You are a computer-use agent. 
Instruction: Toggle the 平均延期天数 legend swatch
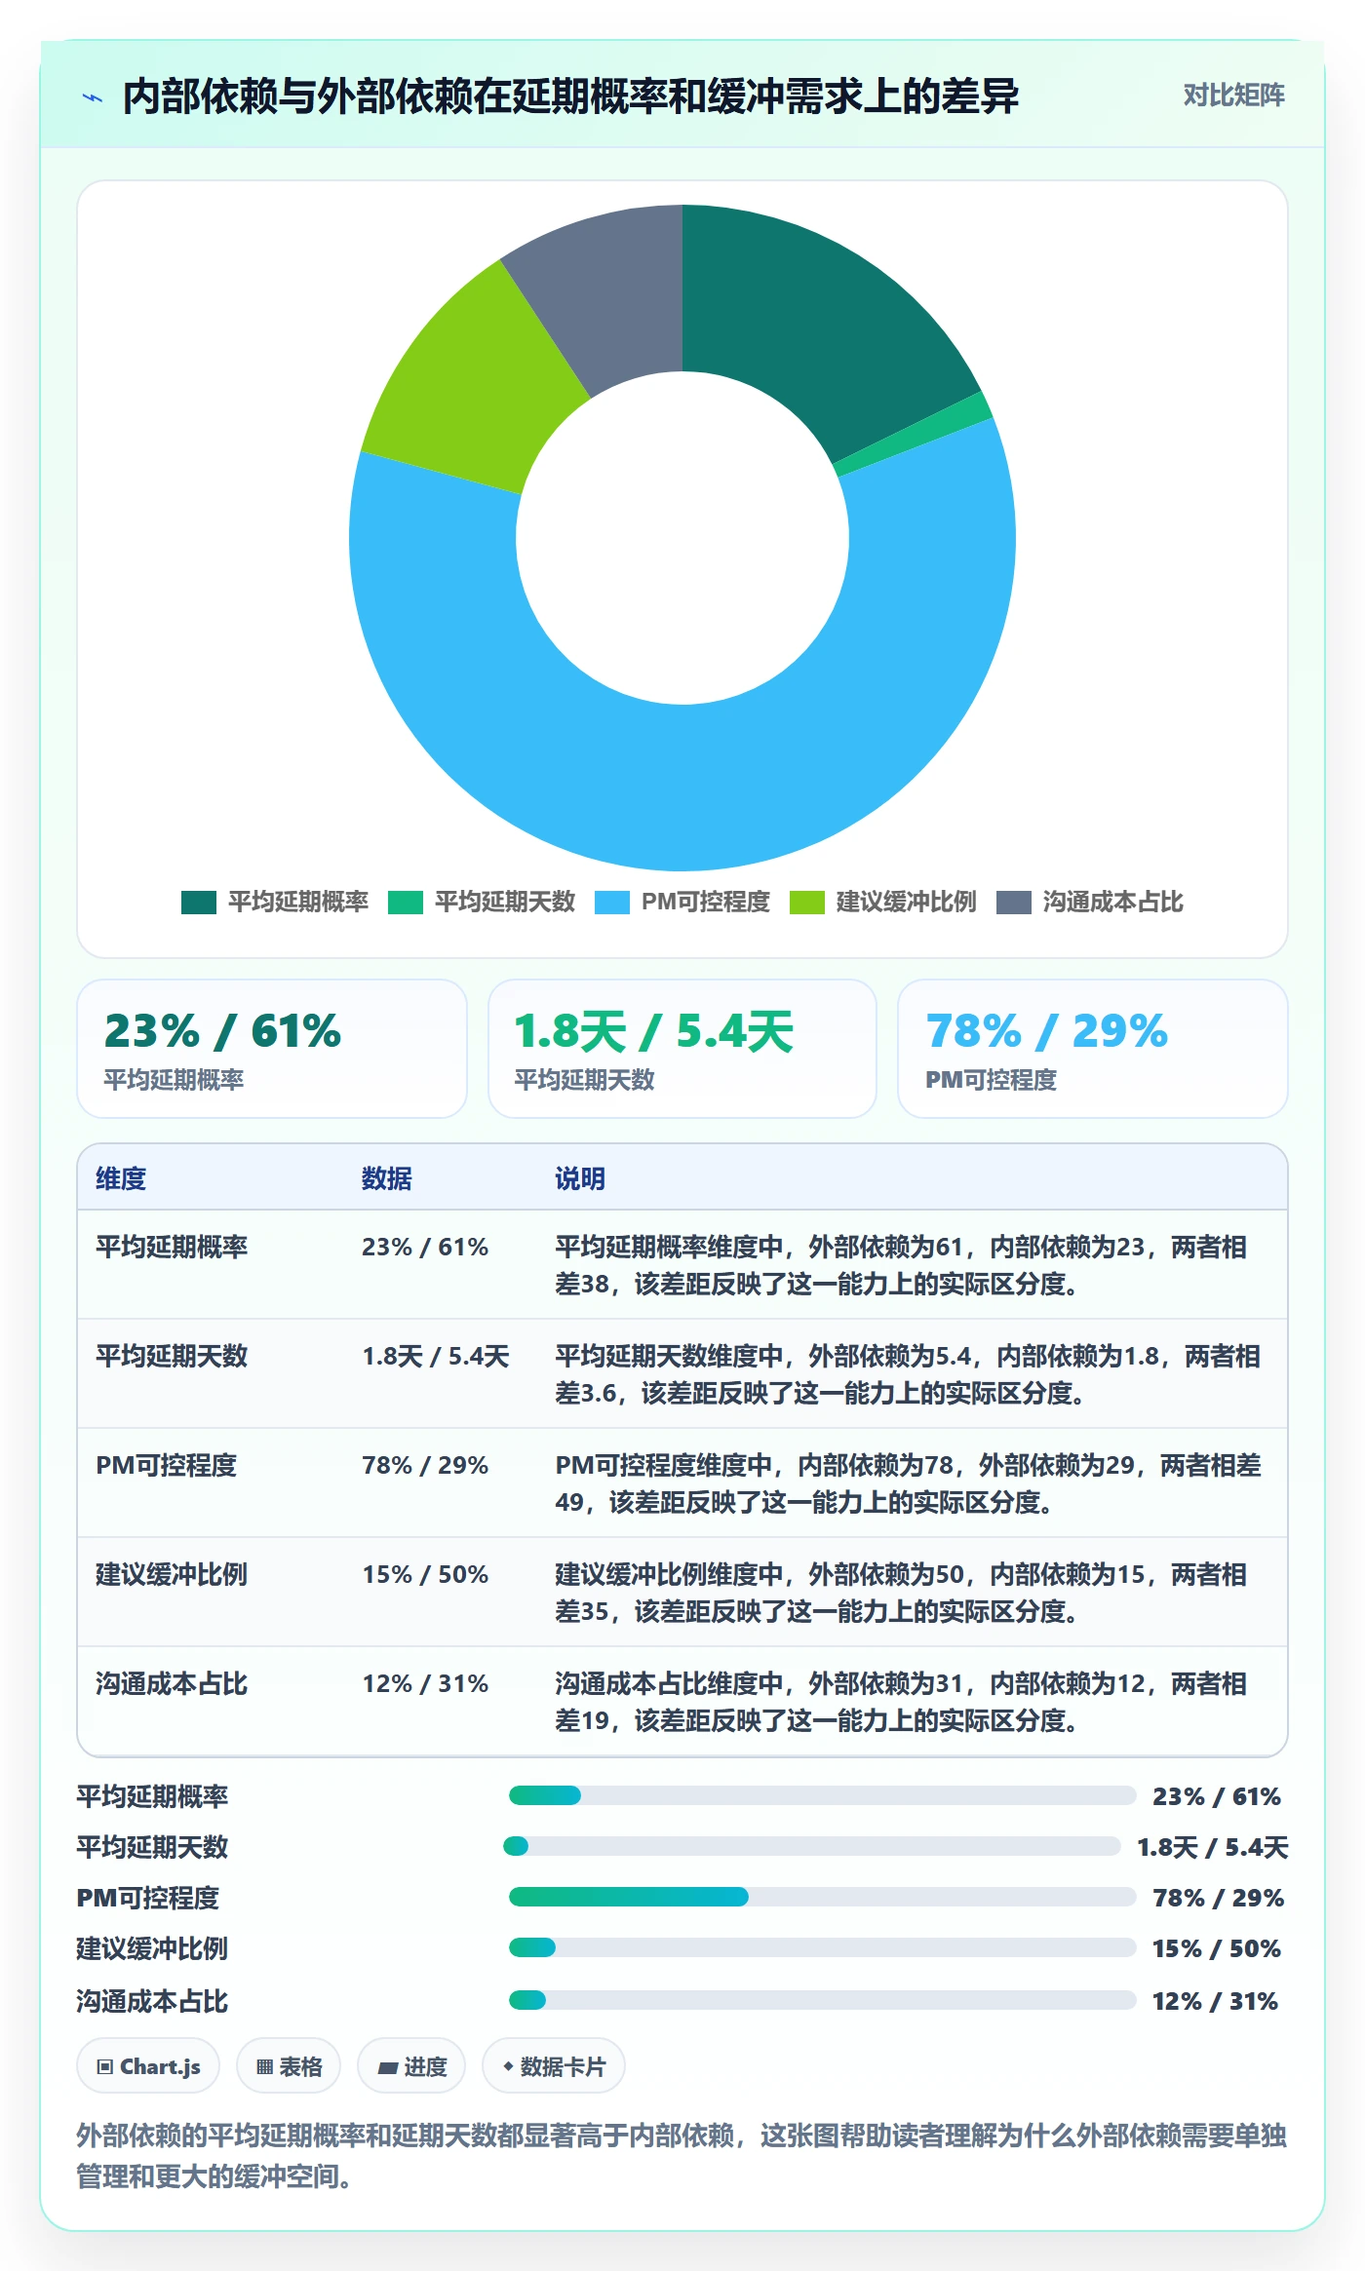tap(405, 903)
